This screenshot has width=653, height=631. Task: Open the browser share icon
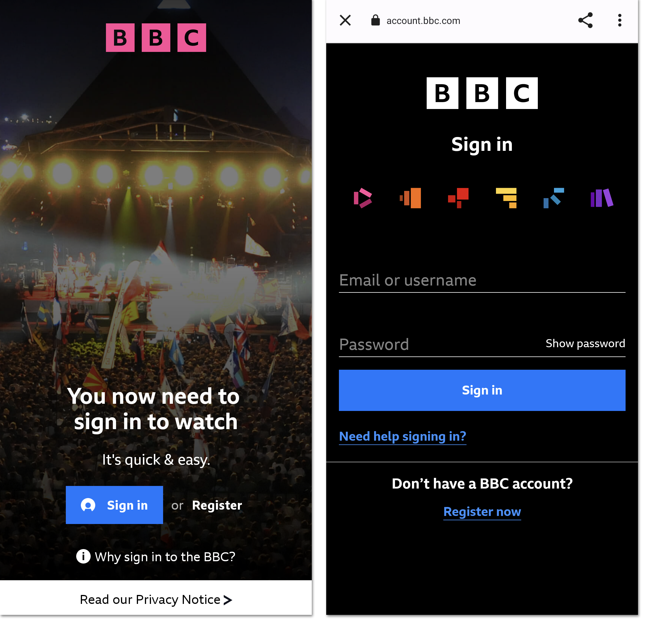585,20
